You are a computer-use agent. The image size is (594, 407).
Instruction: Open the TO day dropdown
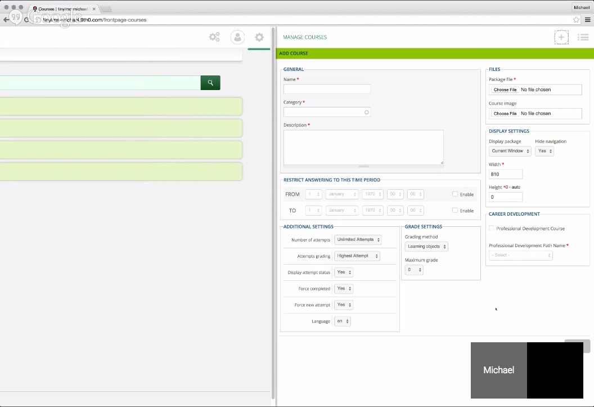pos(313,211)
